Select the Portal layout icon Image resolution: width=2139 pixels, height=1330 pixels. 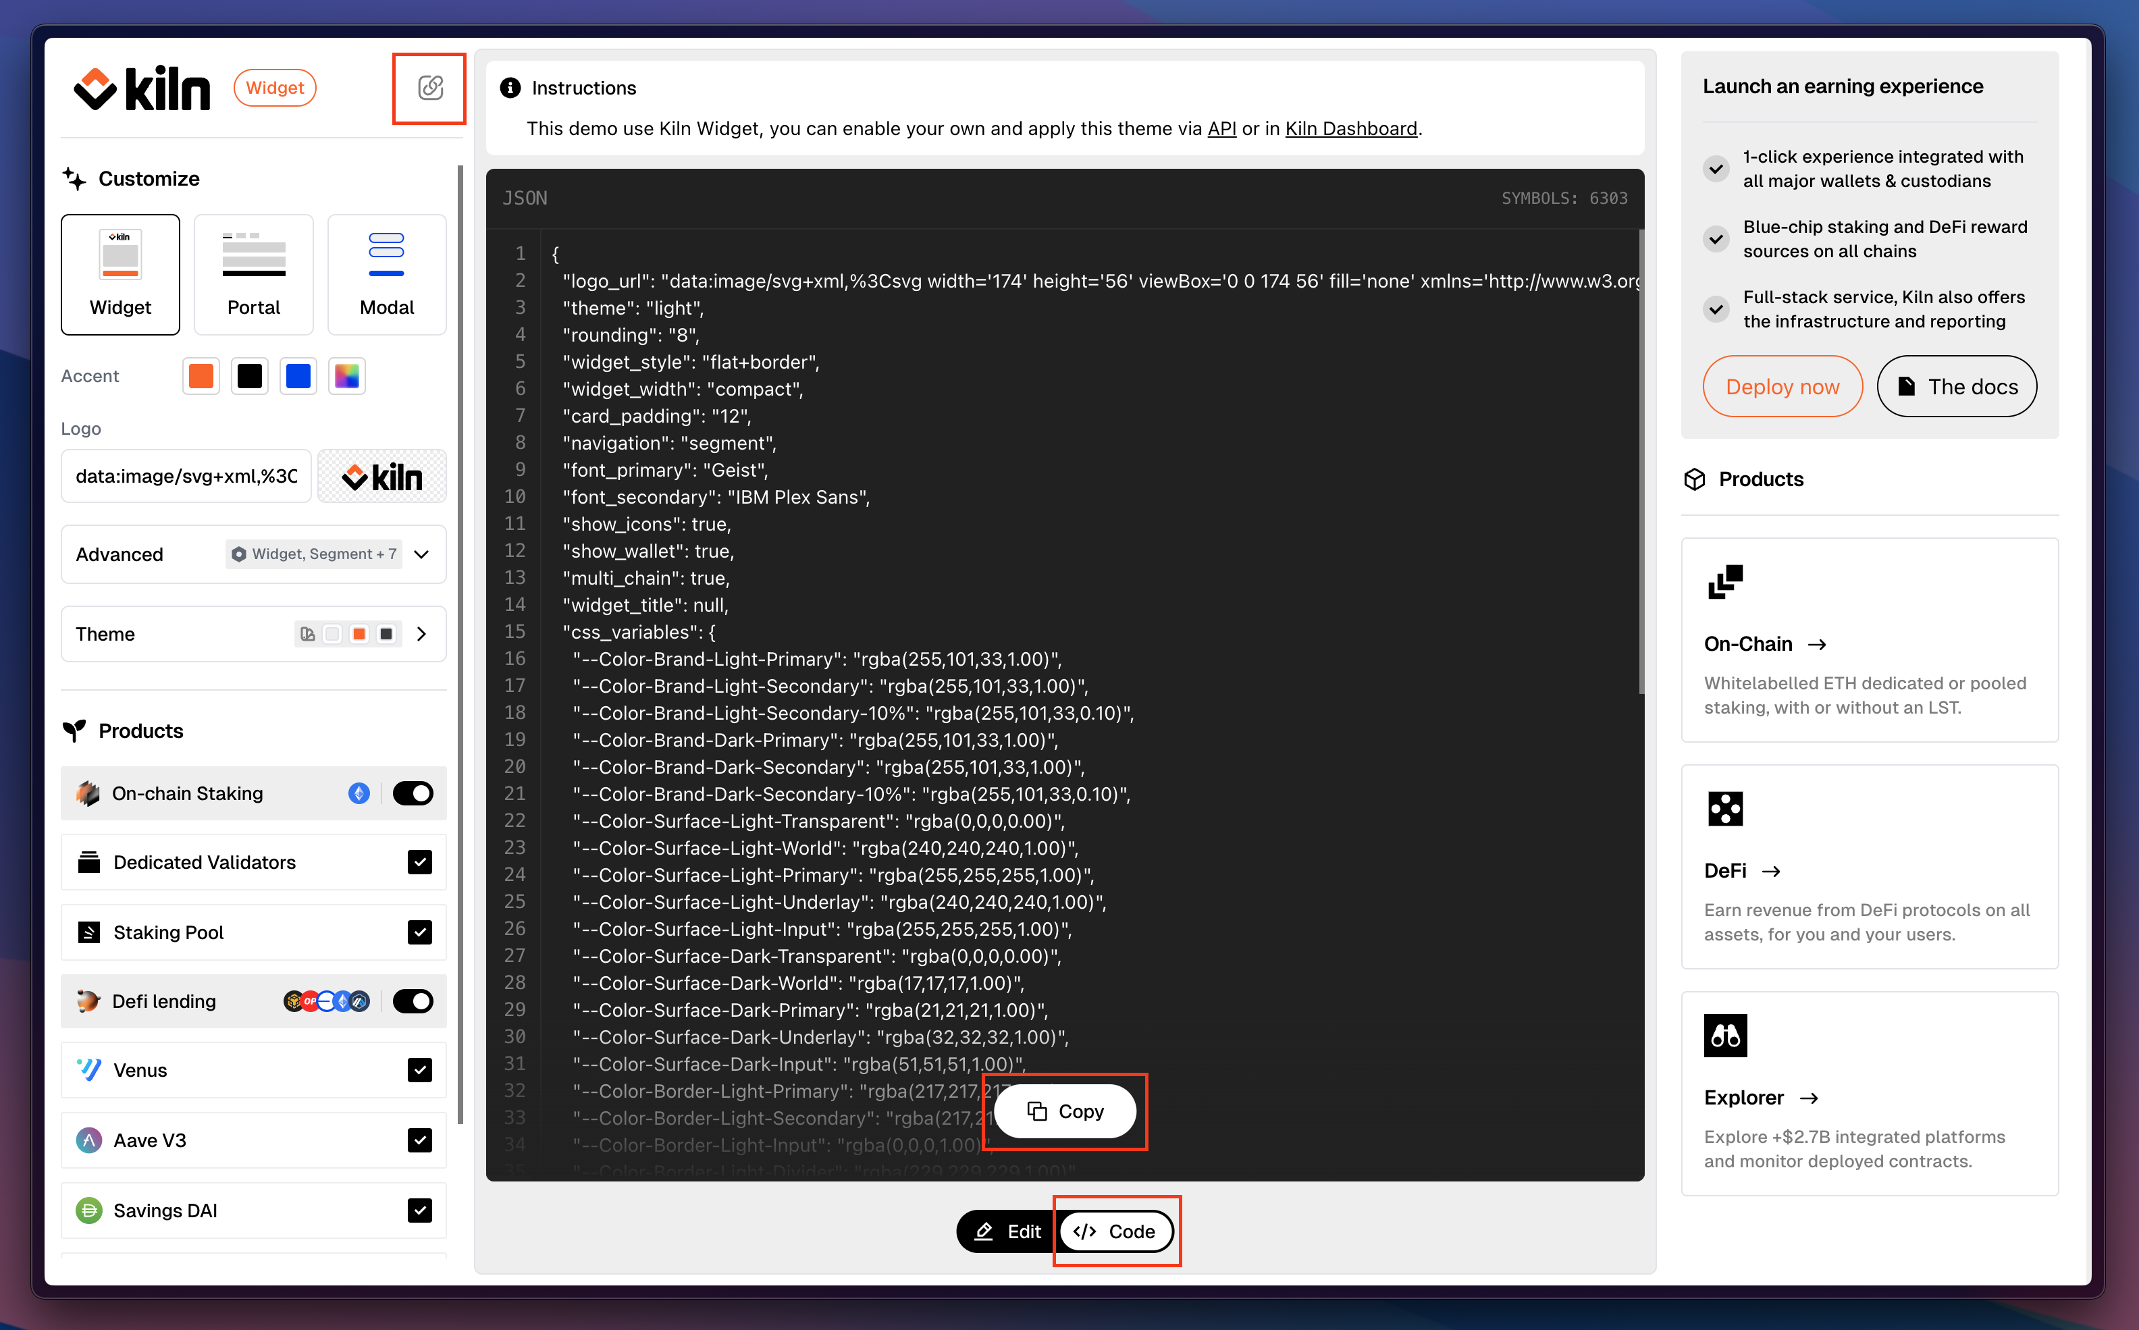(253, 255)
